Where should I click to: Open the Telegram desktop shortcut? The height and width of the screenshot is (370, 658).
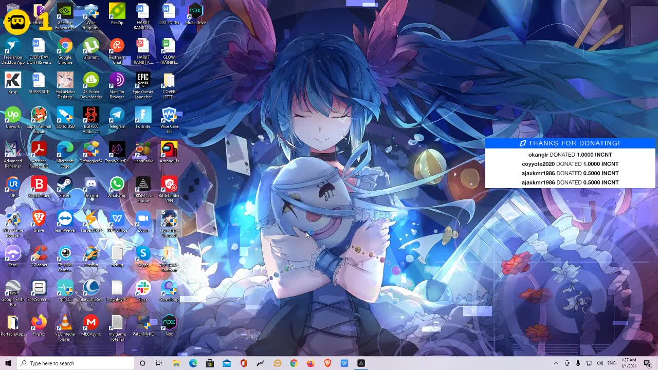click(117, 118)
